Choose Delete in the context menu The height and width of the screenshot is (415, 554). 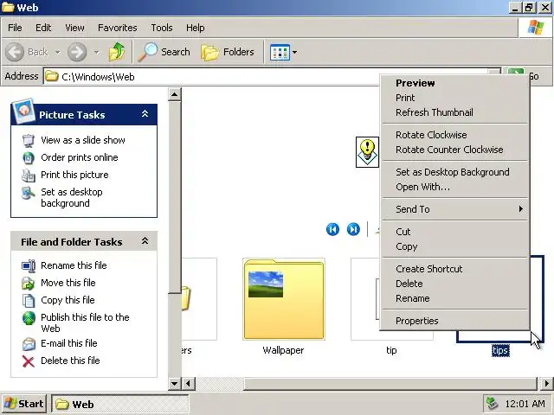tap(454, 284)
